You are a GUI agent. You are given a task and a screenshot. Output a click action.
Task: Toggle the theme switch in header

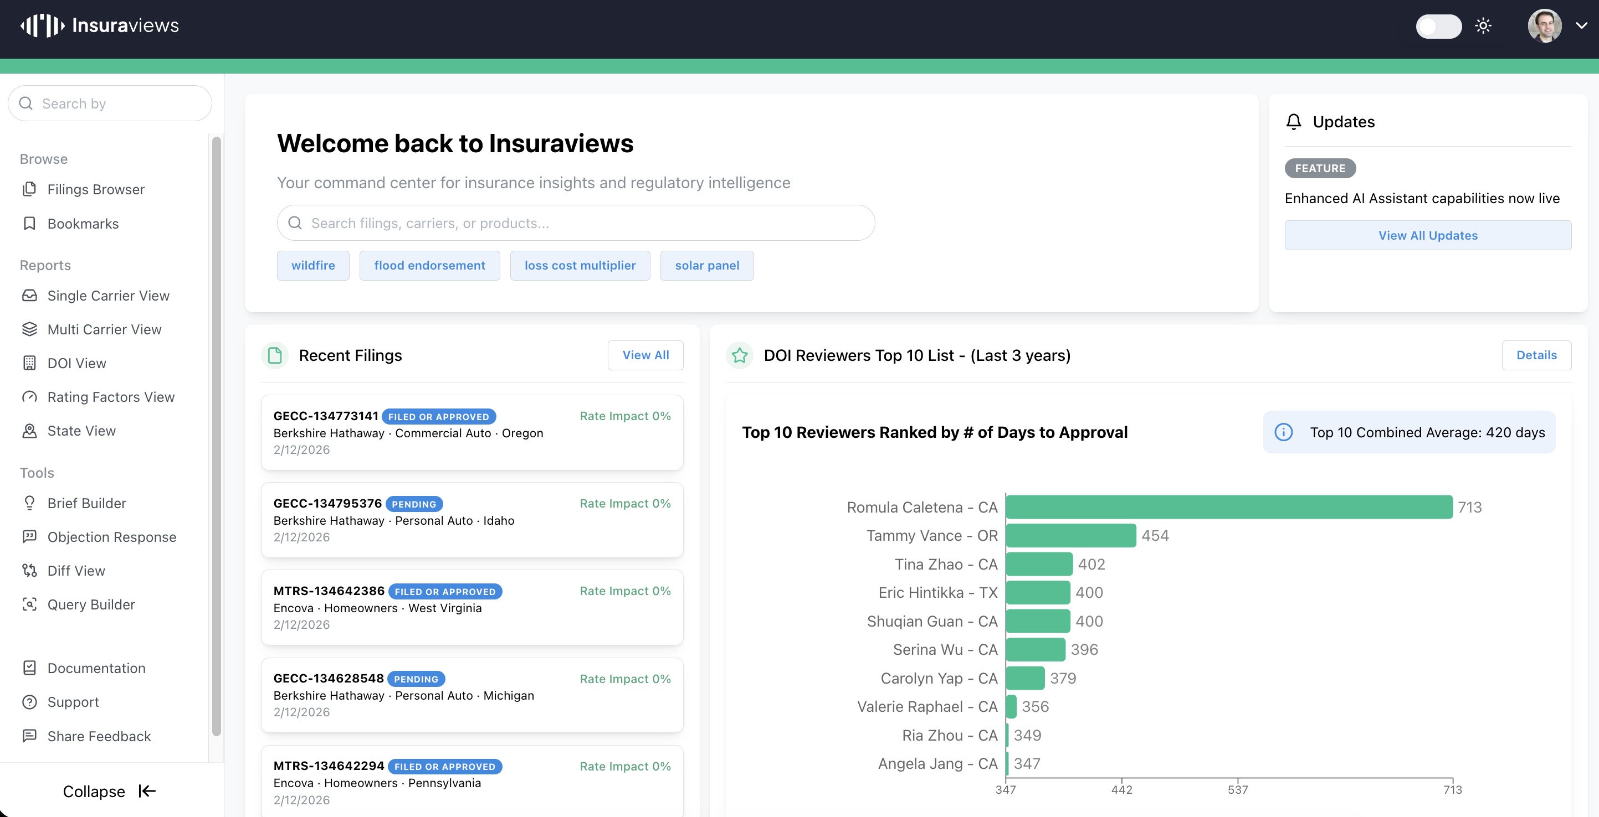(1438, 26)
